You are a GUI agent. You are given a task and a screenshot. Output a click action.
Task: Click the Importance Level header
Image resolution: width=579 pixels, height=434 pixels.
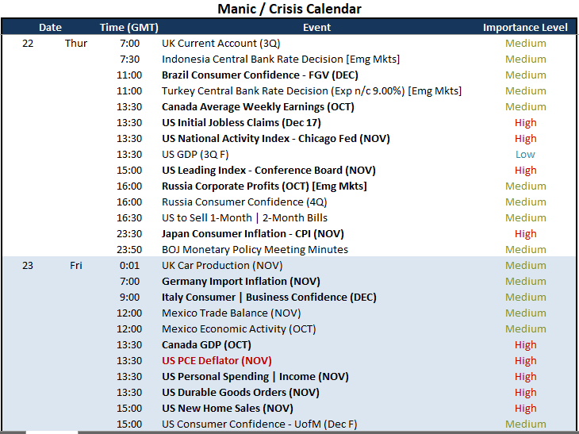pos(525,27)
